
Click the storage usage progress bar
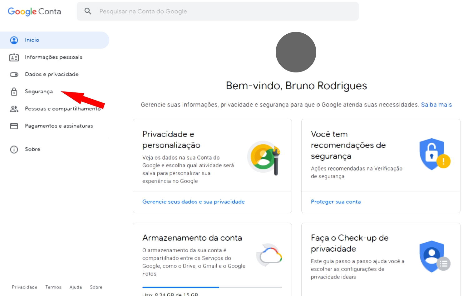coord(212,287)
